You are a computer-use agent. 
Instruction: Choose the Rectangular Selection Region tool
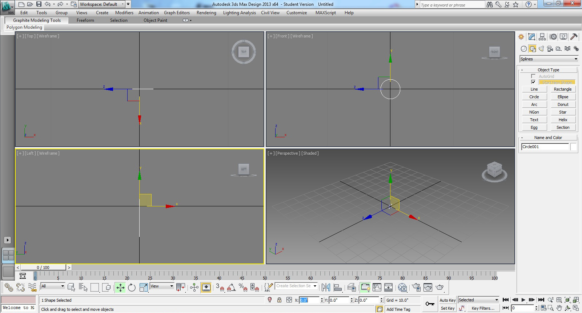coord(95,288)
